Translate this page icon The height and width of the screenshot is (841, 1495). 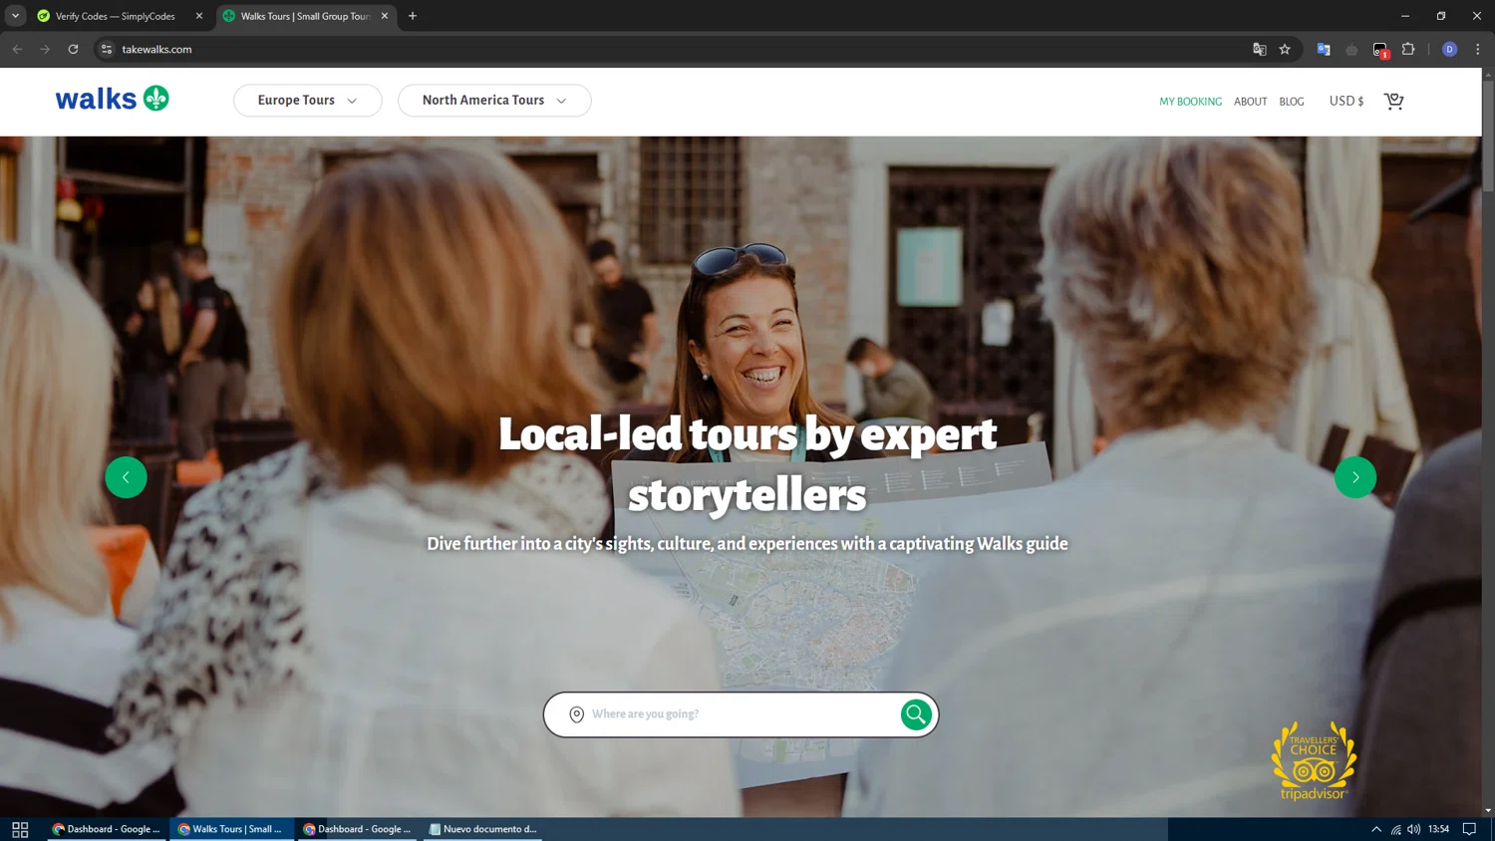1260,49
